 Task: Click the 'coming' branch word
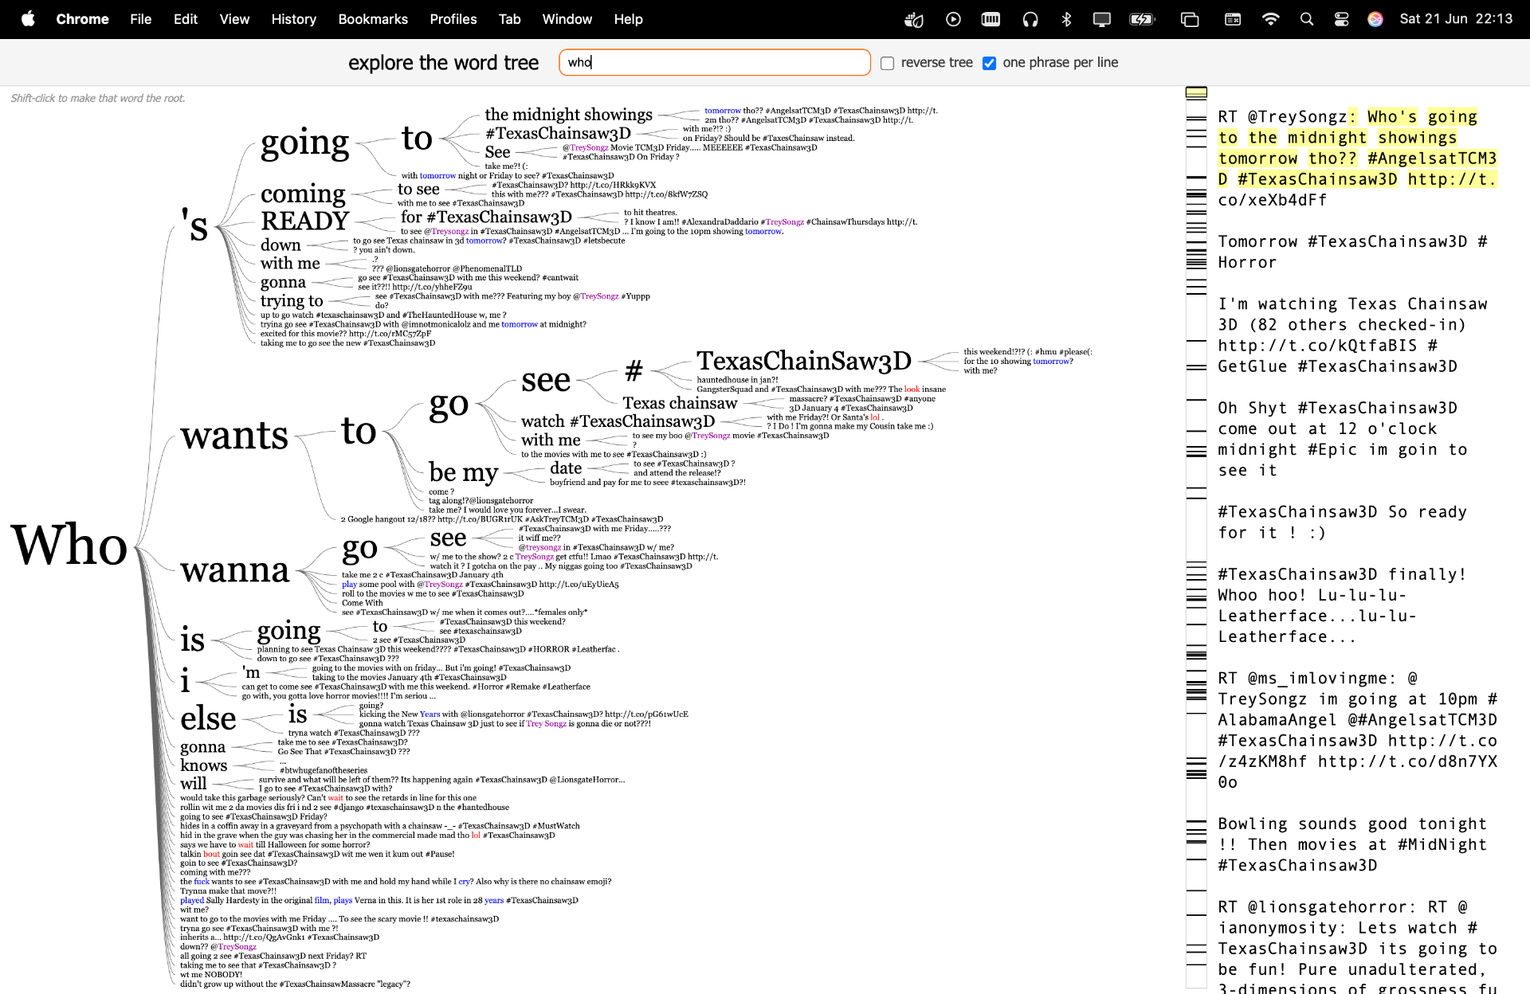click(x=303, y=194)
